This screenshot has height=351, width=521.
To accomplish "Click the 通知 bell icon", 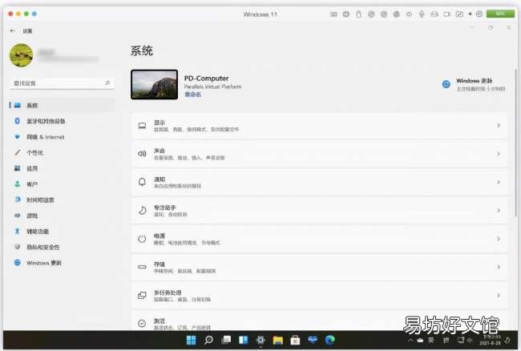I will tap(142, 182).
